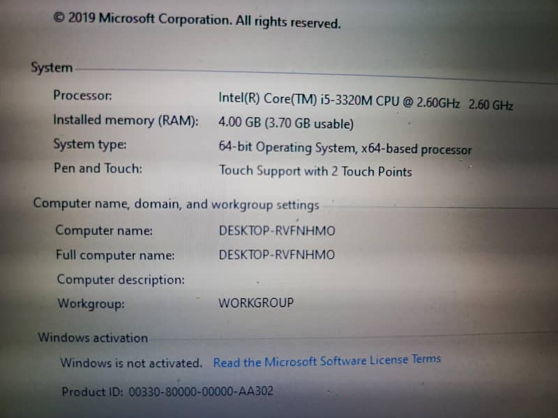Click the 'Workgroup:' label
The height and width of the screenshot is (418, 558).
pyautogui.click(x=91, y=304)
